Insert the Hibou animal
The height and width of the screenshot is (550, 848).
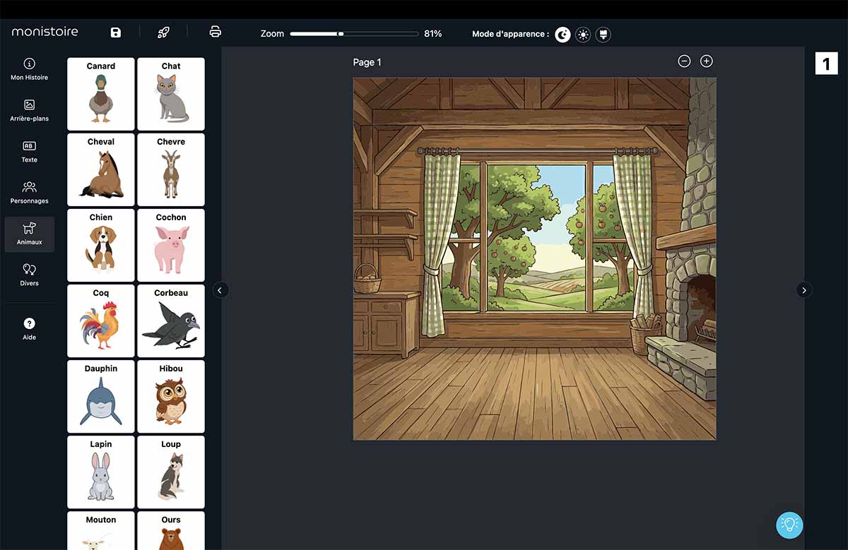point(171,396)
